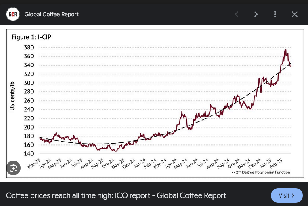
Task: Close the image preview panel
Action: (295, 14)
